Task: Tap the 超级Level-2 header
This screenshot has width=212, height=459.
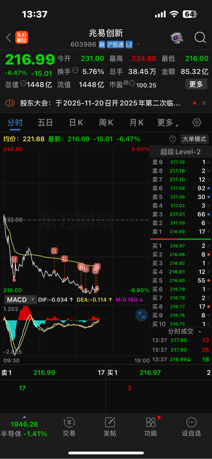Action: click(x=181, y=152)
